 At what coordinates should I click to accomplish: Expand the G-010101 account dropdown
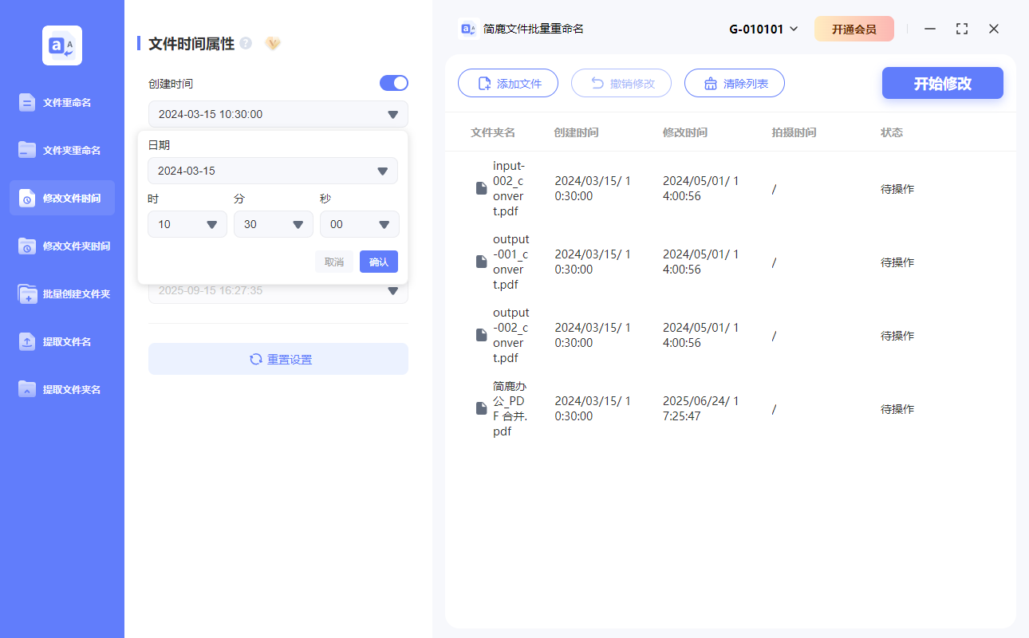(763, 28)
